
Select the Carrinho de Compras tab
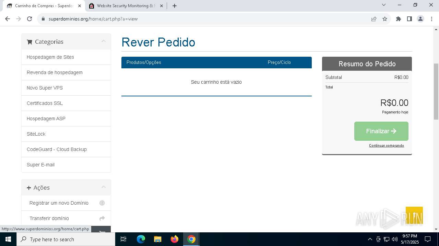(x=44, y=6)
